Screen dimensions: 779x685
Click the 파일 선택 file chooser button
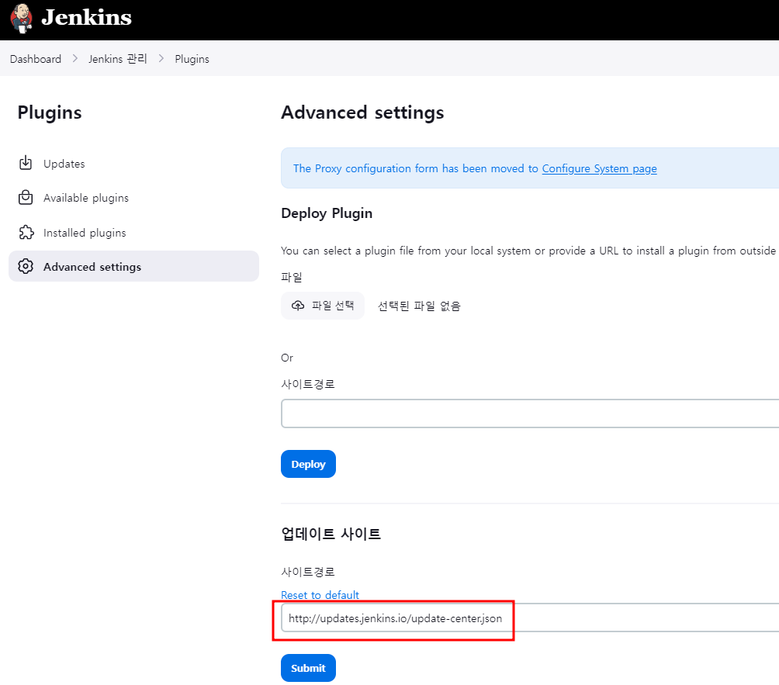[323, 306]
